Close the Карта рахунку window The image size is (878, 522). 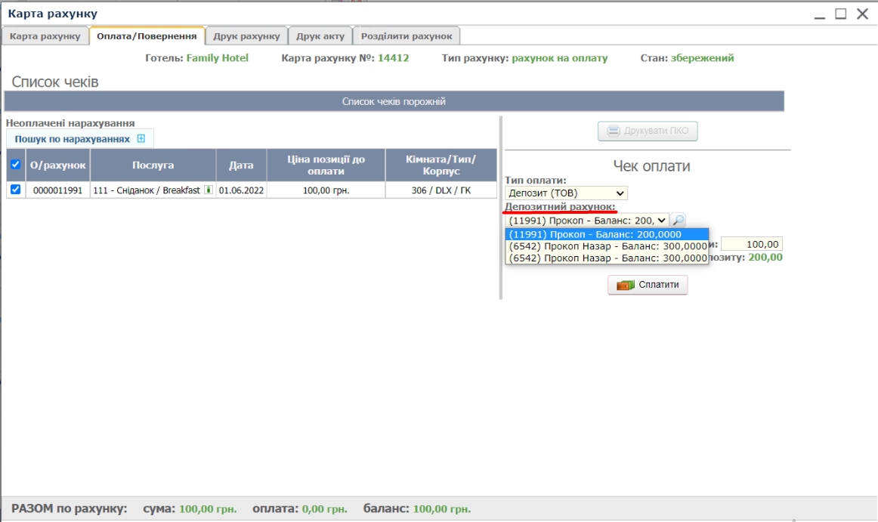coord(862,14)
